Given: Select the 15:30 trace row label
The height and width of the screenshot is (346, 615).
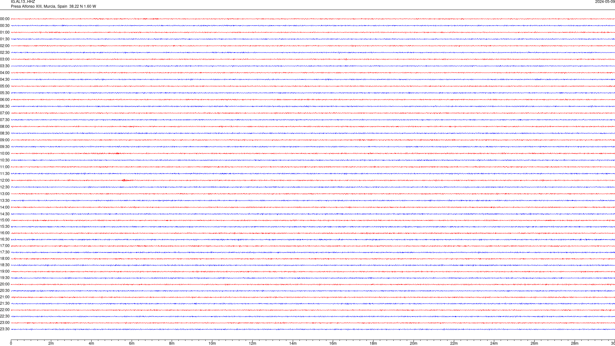Looking at the screenshot, I should (5, 227).
